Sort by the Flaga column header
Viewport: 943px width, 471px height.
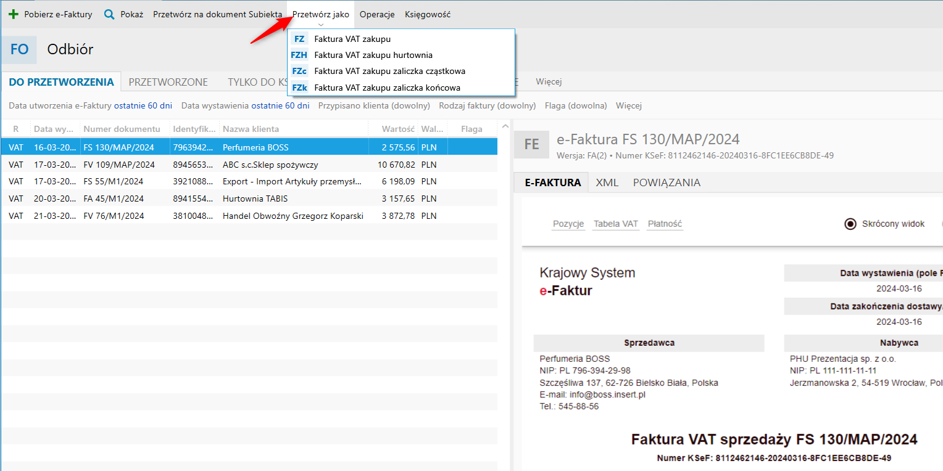pos(472,129)
